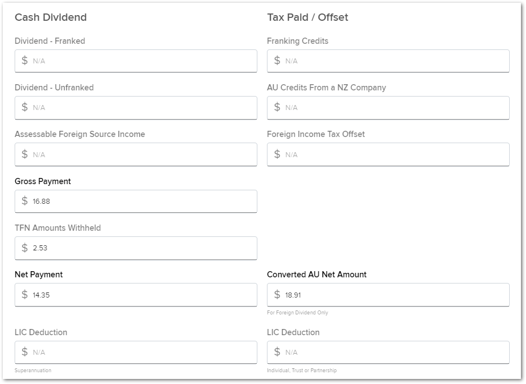The image size is (526, 384).
Task: Click the Dividend - Franked input field
Action: click(136, 61)
